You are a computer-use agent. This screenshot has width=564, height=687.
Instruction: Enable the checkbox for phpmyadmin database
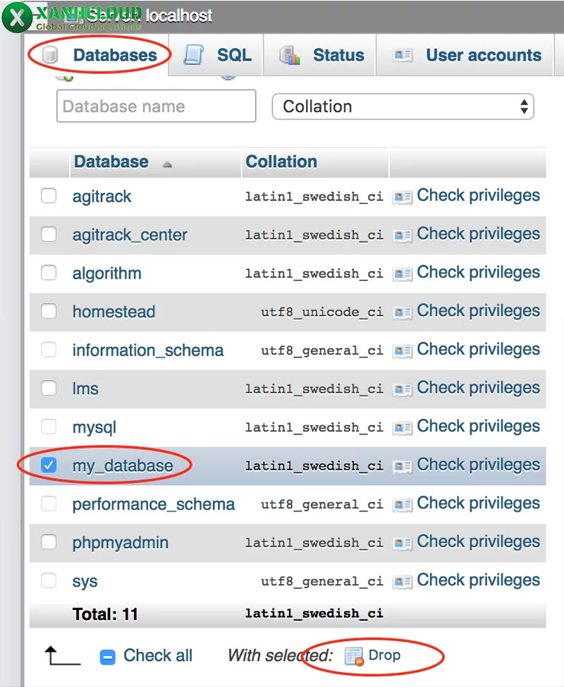(48, 542)
